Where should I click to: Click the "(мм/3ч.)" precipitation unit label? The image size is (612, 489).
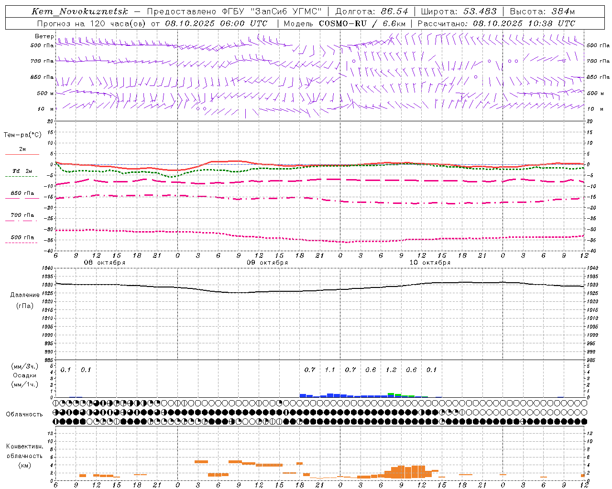24,366
